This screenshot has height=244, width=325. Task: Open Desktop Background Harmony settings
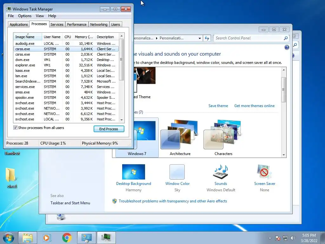point(134,178)
